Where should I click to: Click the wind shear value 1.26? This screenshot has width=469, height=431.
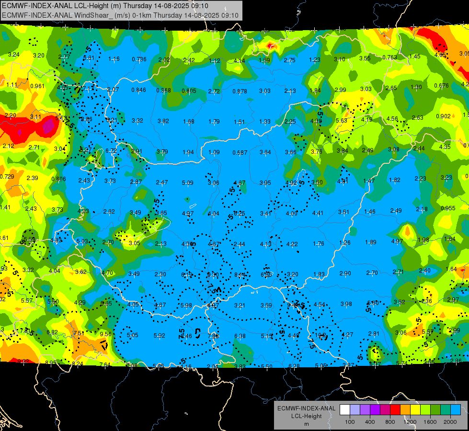(x=344, y=243)
